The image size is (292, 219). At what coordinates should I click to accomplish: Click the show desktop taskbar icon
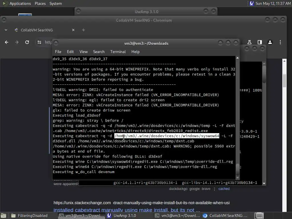pos(3,216)
